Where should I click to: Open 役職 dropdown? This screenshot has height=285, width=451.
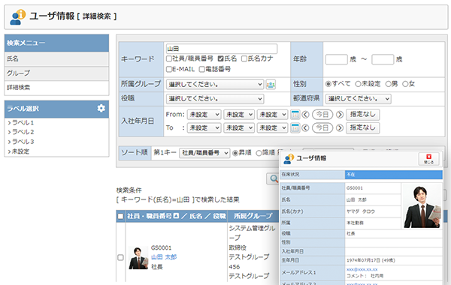[x=215, y=99]
